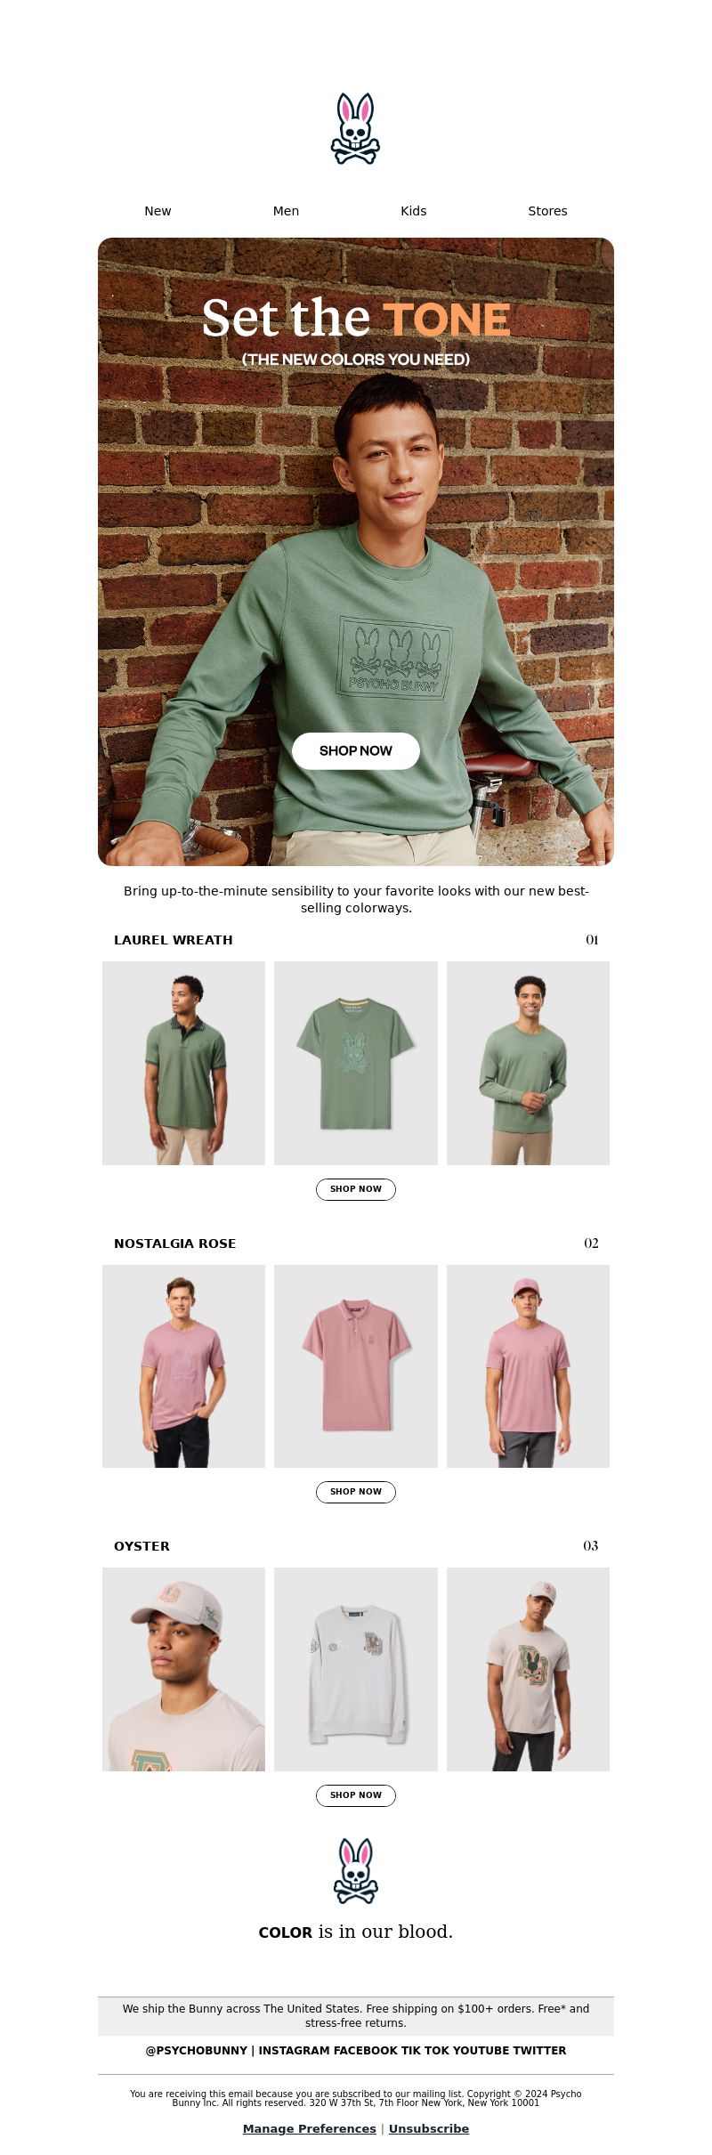The width and height of the screenshot is (712, 2155).
Task: Select the green long-sleeve tee image
Action: (x=528, y=1063)
